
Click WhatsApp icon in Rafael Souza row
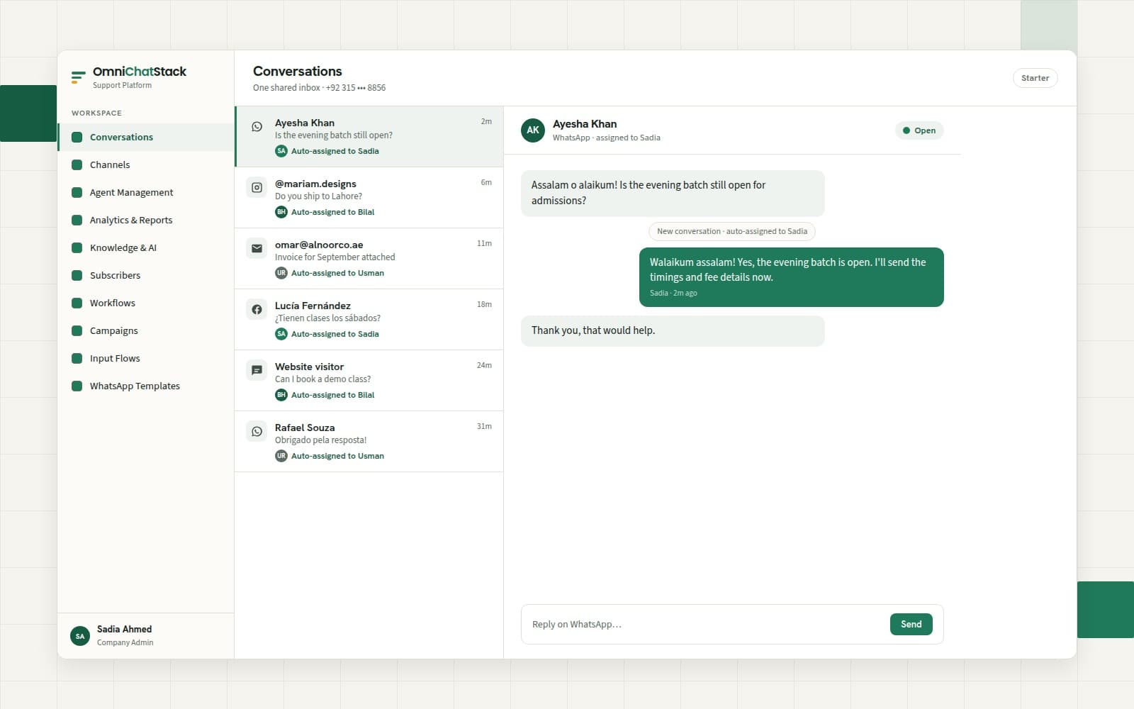point(257,431)
